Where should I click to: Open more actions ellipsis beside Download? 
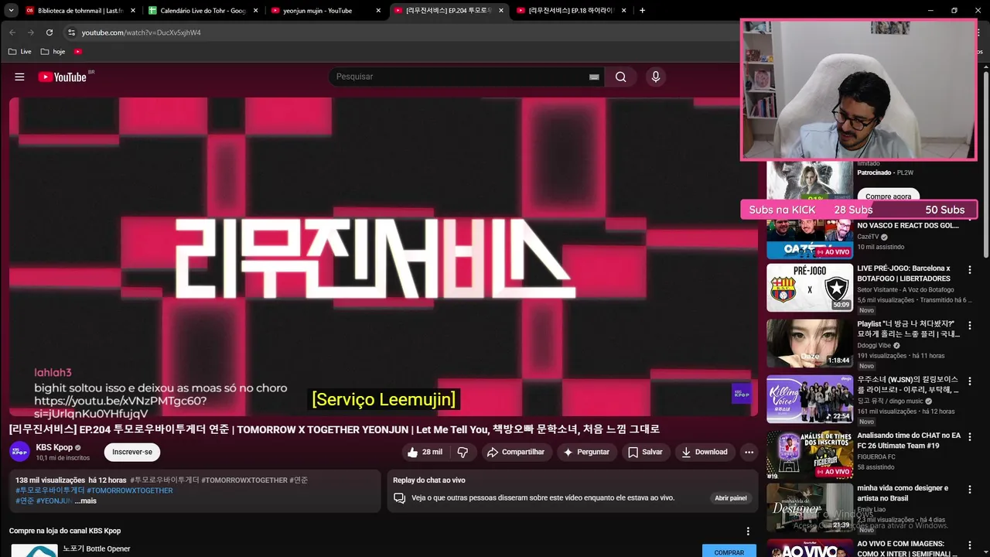[749, 452]
